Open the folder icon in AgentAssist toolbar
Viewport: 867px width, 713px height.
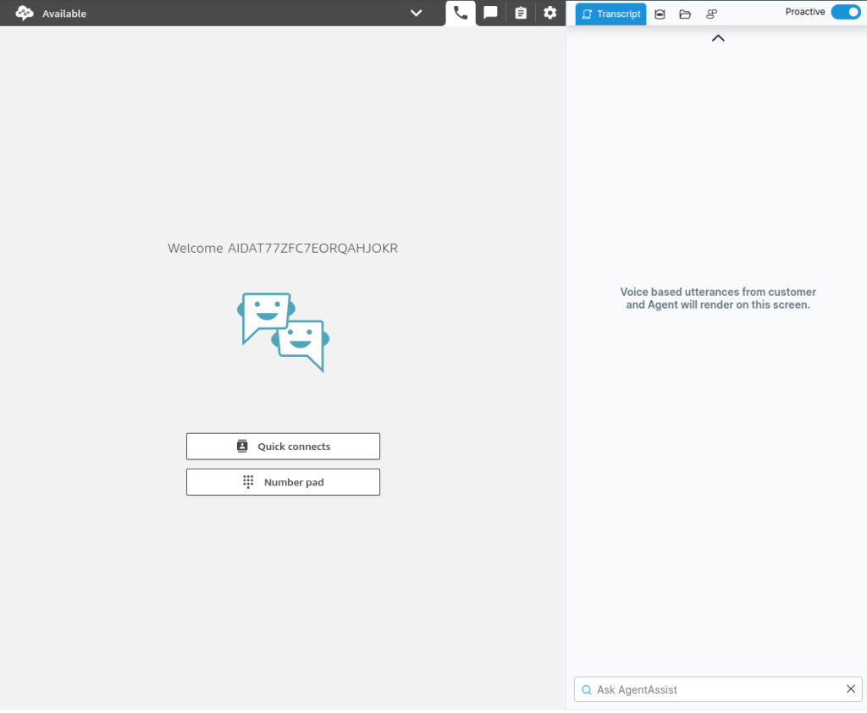685,14
